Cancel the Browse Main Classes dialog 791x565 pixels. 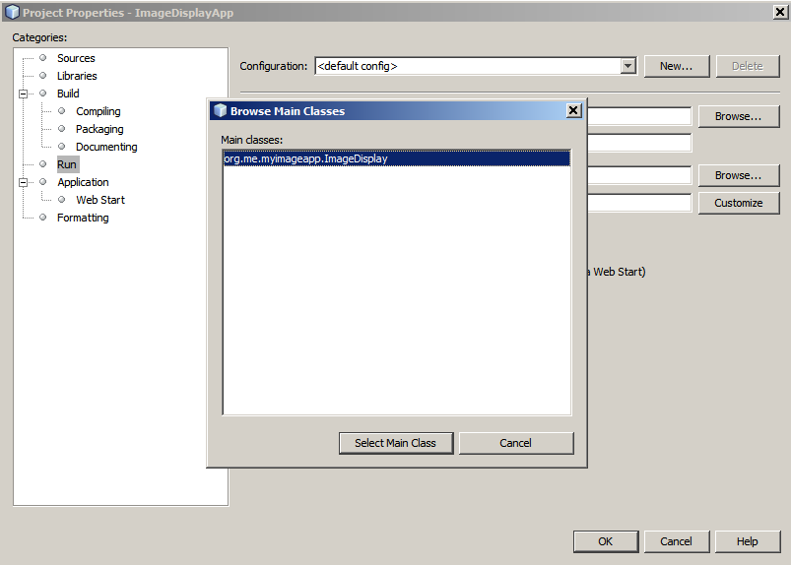(515, 443)
